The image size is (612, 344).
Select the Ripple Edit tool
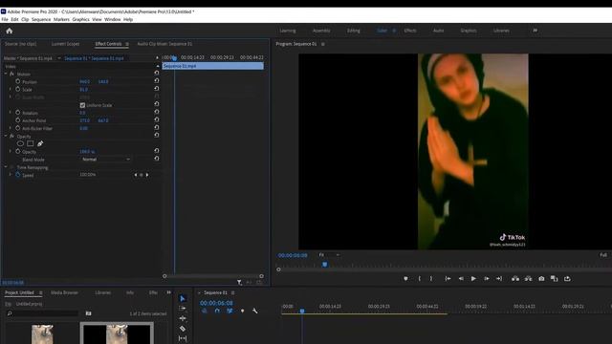click(x=183, y=318)
